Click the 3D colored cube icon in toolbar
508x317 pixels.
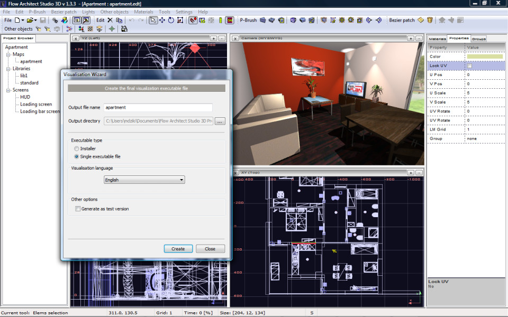click(x=64, y=20)
